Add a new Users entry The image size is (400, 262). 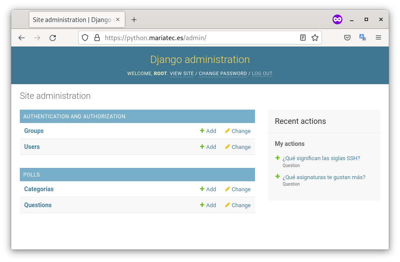[208, 147]
